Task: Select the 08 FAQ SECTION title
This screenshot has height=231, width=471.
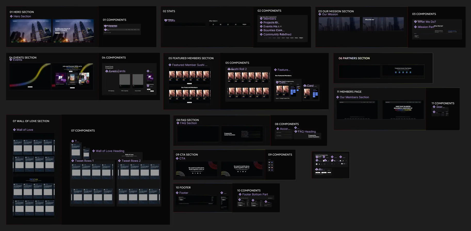Action: tap(188, 120)
